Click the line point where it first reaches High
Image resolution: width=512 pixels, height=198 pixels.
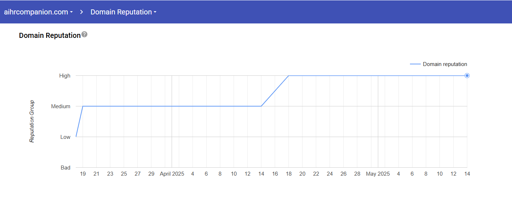point(288,76)
